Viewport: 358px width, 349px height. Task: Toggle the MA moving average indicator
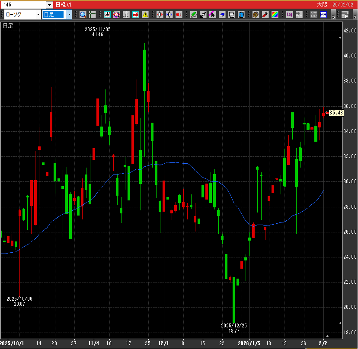pyautogui.click(x=323, y=15)
